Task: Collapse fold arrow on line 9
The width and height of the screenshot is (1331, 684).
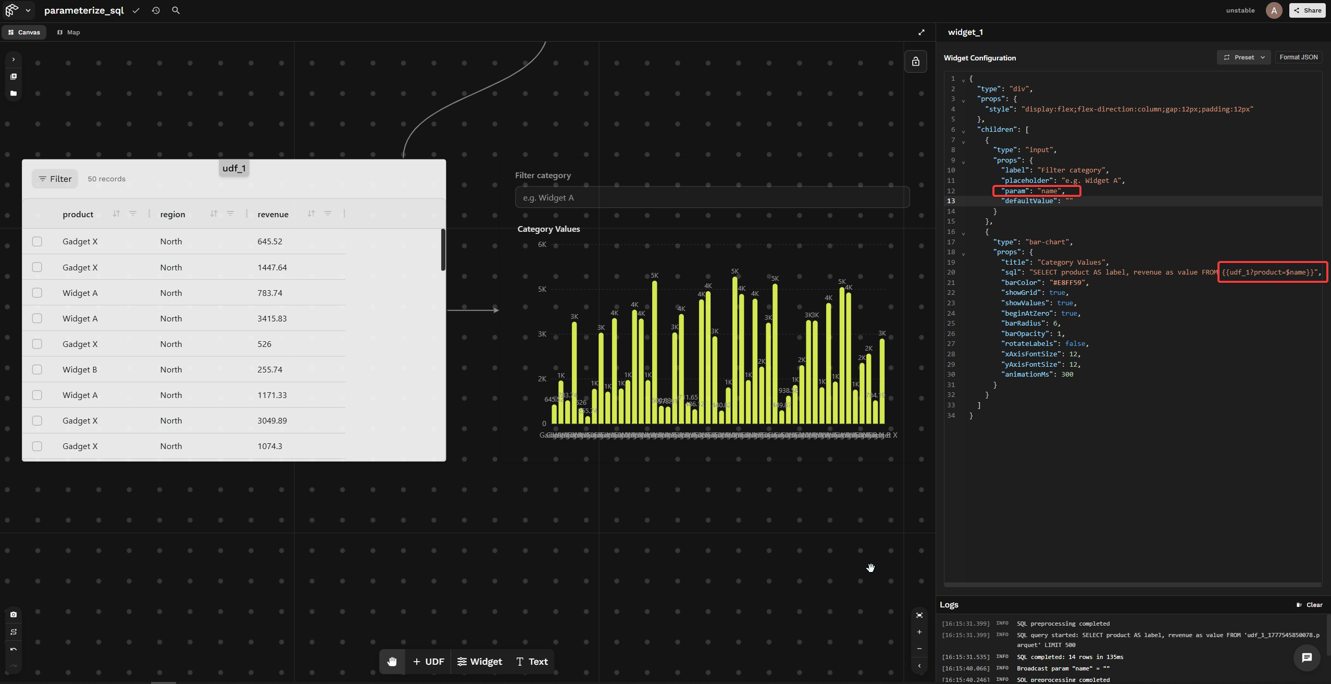Action: pos(963,161)
